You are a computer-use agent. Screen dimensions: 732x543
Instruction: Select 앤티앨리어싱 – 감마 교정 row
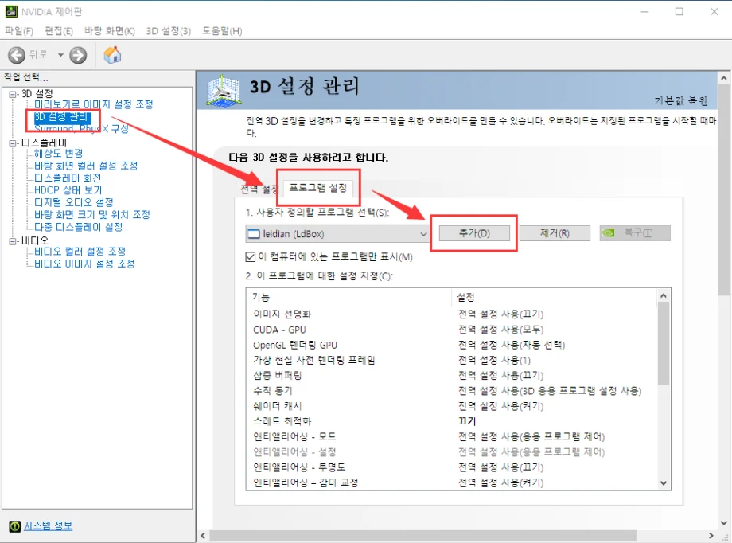point(451,482)
